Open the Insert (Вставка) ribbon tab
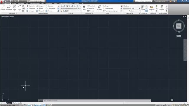Screen dimensions: 189x106 tap(14, 3)
